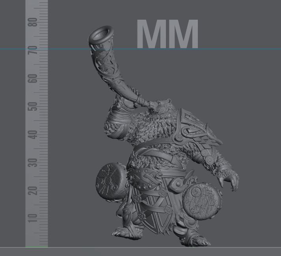281x256 pixels.
Task: Click the round drum on left hip
Action: click(x=111, y=181)
